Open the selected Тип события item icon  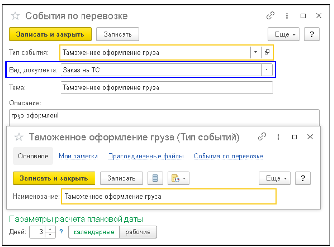tap(267, 52)
